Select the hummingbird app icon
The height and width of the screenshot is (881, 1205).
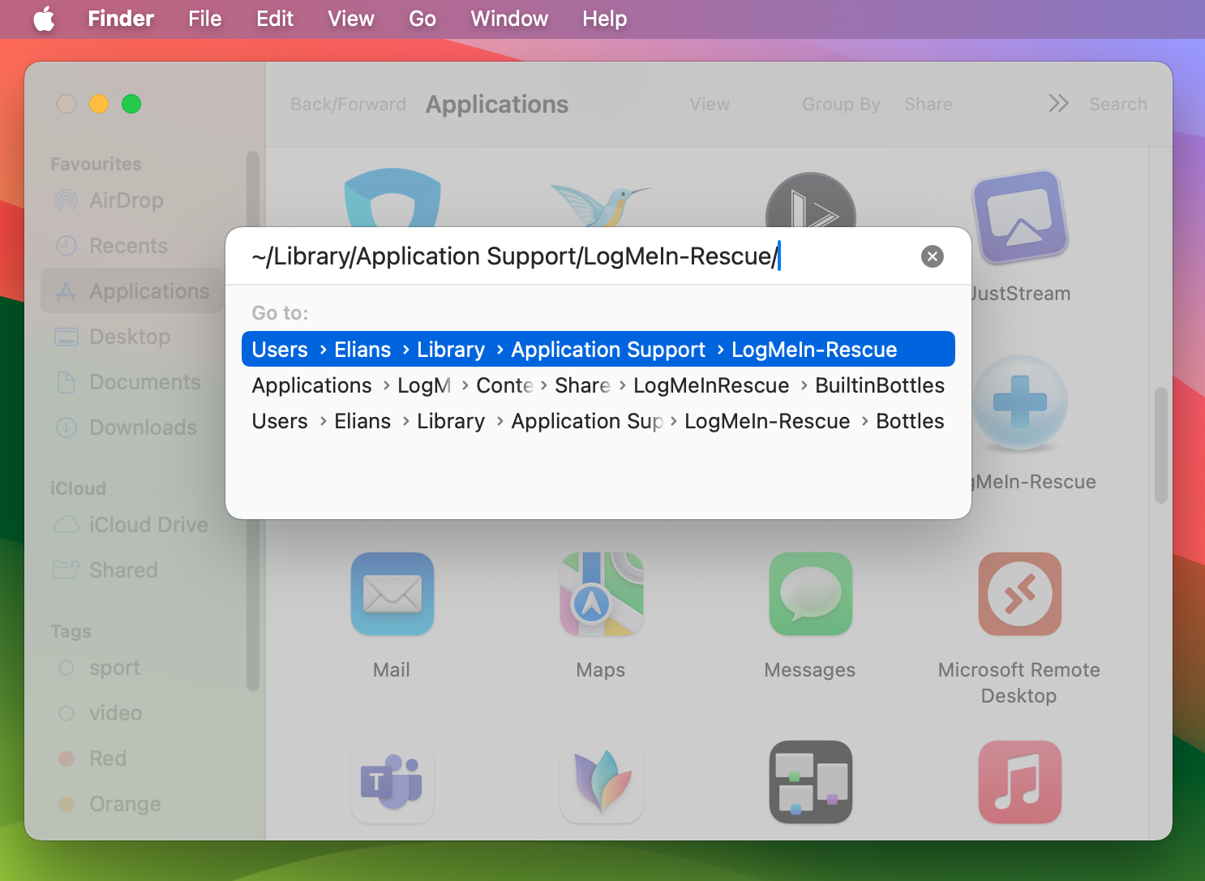pyautogui.click(x=602, y=206)
